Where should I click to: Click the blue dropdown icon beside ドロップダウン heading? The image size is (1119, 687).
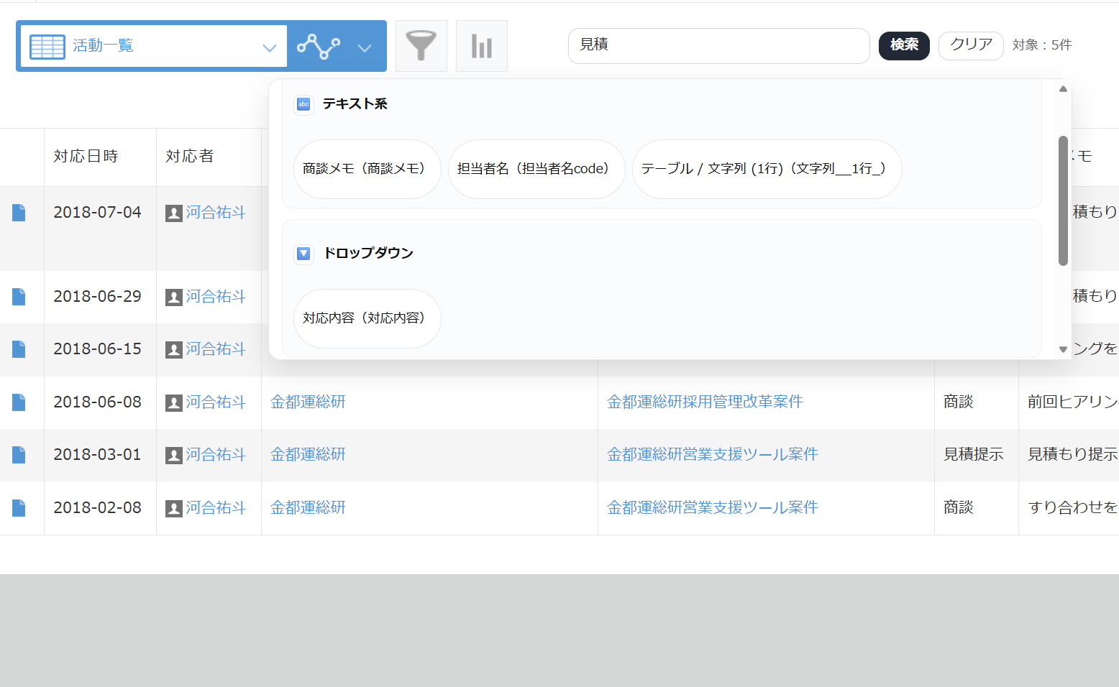(303, 254)
